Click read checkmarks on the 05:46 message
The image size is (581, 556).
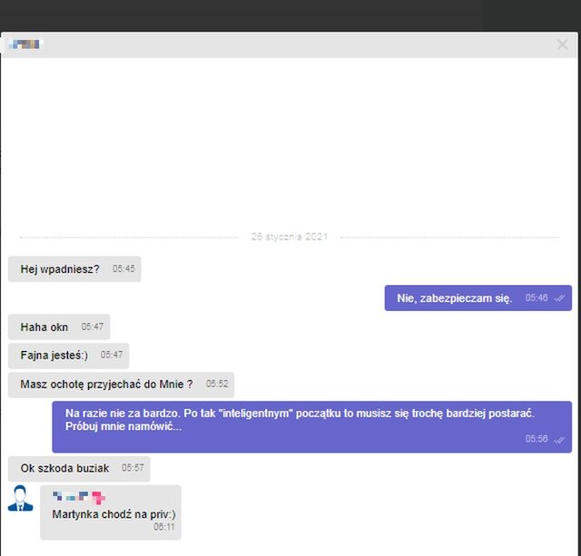coord(560,298)
